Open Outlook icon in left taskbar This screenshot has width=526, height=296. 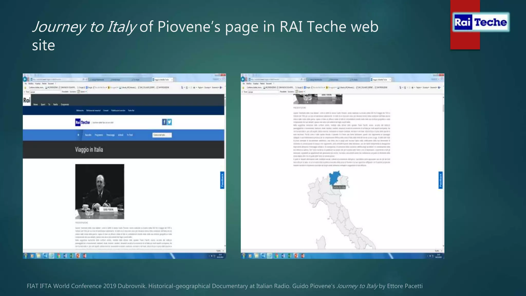45,256
